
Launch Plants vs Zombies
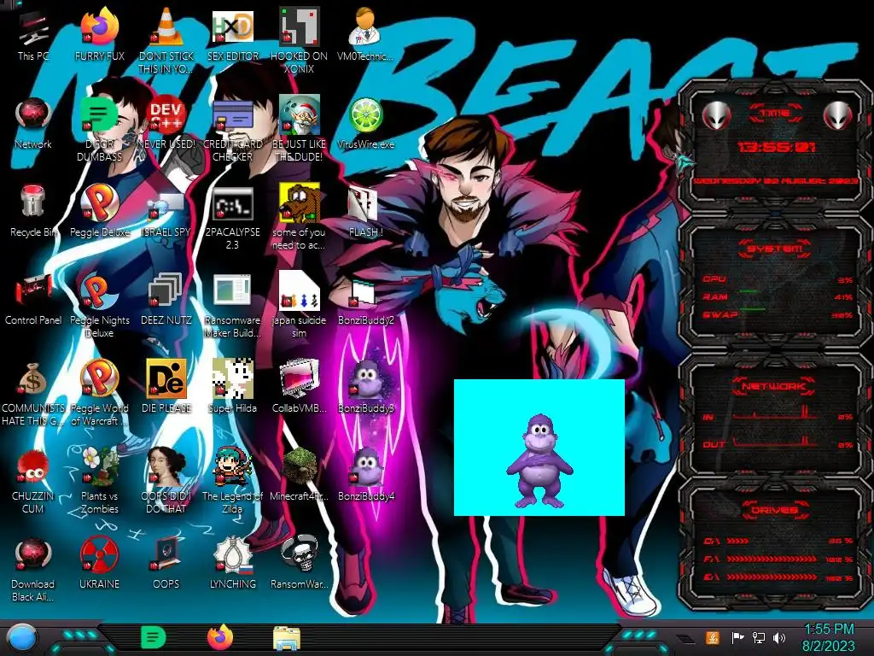click(x=99, y=481)
